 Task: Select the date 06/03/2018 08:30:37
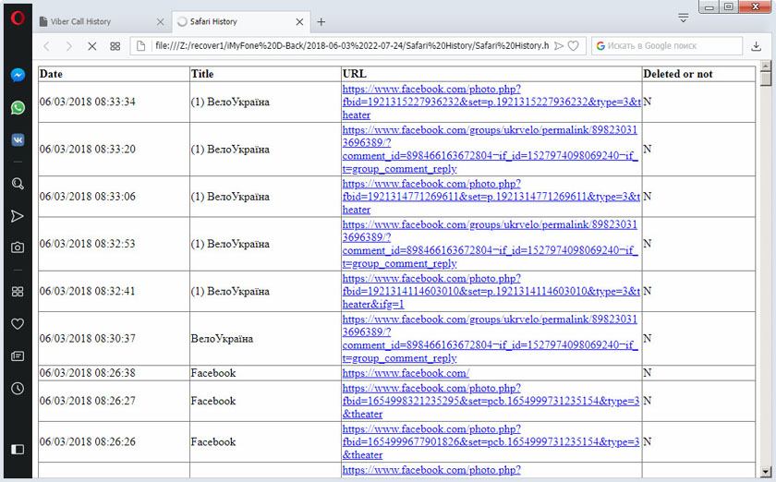coord(88,339)
